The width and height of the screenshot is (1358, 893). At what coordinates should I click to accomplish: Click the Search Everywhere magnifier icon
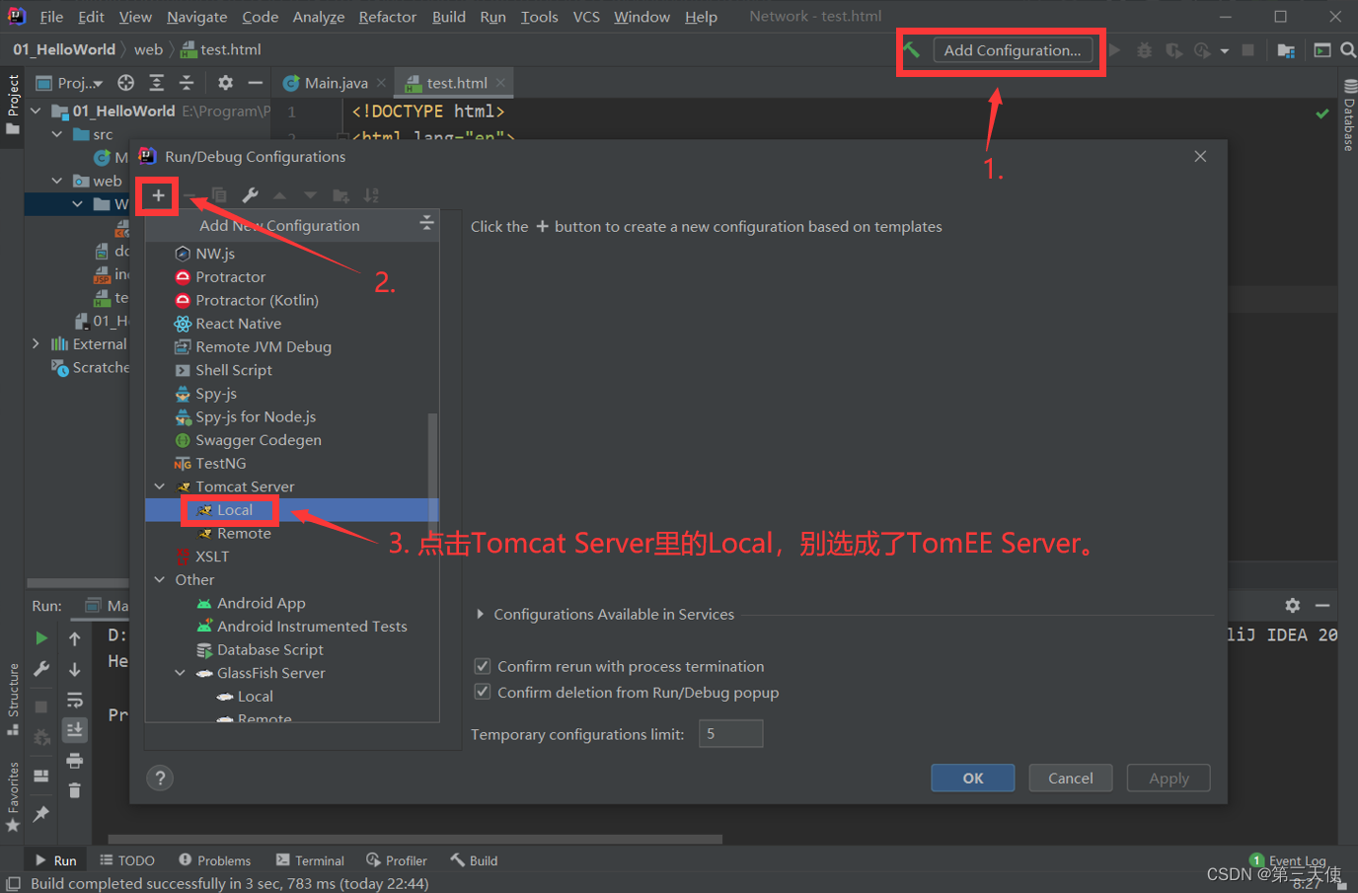[1347, 50]
